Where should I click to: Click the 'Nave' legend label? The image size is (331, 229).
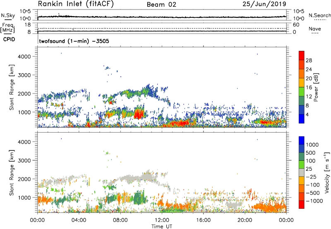coord(315,29)
